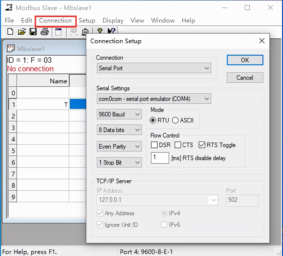The height and width of the screenshot is (256, 283).
Task: Click the Print toolbar icon
Action: tap(45, 32)
